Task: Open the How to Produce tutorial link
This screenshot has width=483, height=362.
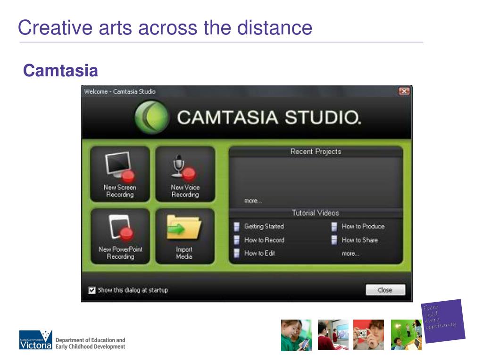Action: point(363,227)
